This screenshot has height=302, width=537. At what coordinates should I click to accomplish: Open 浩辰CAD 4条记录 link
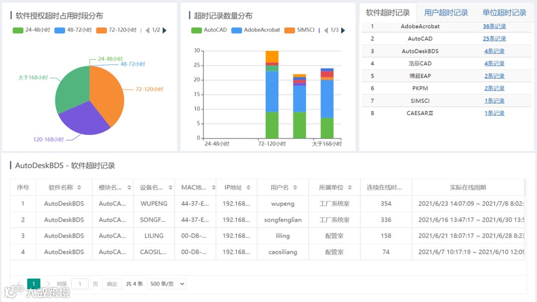click(494, 63)
